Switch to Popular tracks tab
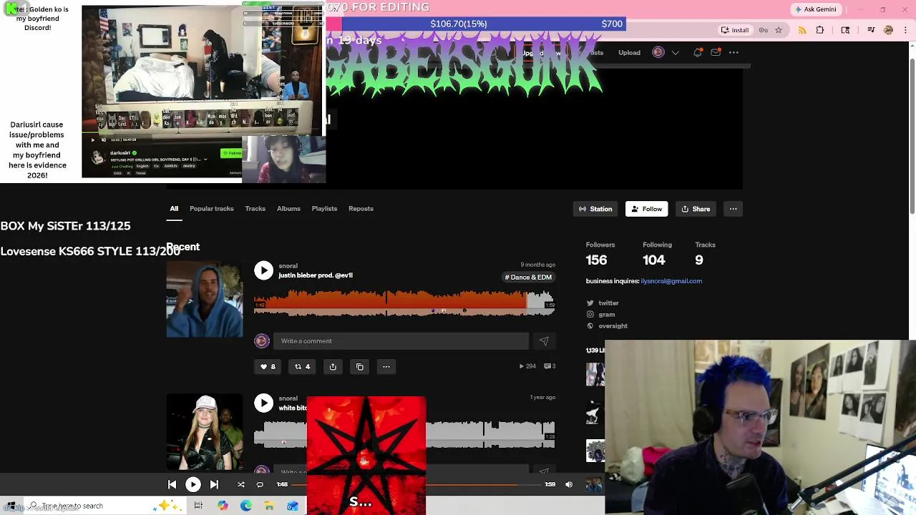The width and height of the screenshot is (916, 515). pos(212,209)
